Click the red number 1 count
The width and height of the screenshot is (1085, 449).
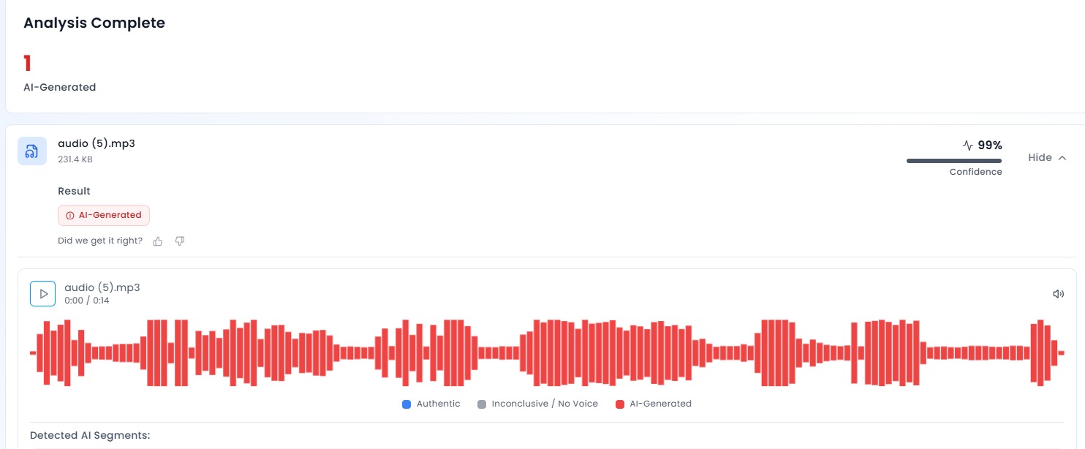(x=28, y=64)
